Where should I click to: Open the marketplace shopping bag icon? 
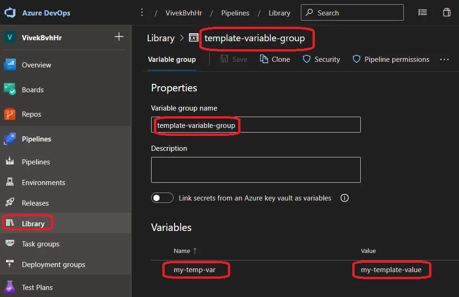(447, 13)
